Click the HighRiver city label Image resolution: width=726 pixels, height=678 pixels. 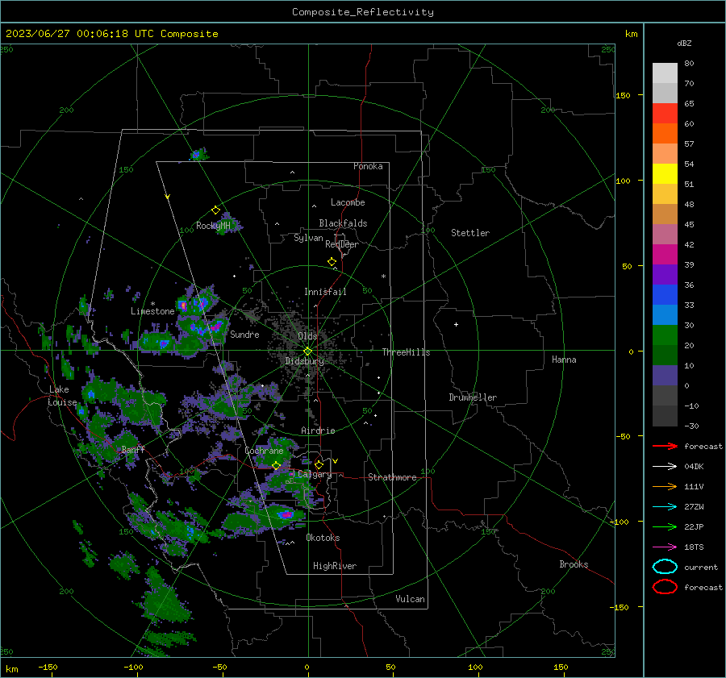[335, 566]
